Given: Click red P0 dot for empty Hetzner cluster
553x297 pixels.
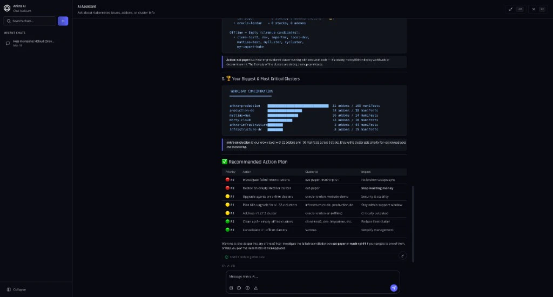Looking at the screenshot, I should coord(227,188).
